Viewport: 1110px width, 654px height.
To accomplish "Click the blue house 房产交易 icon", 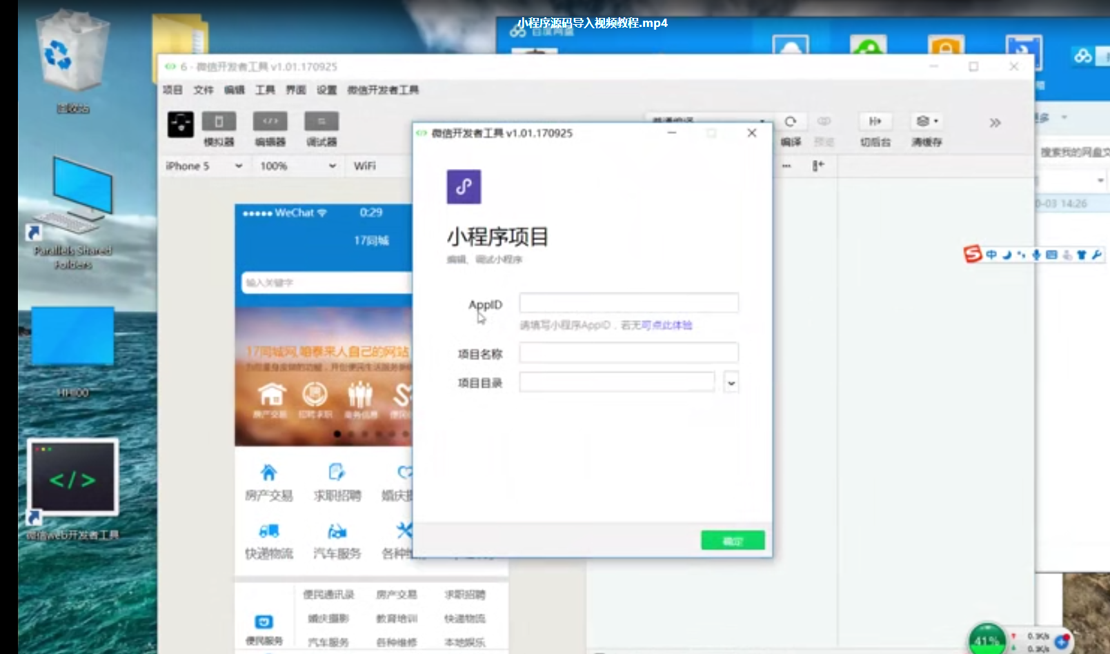I will coord(268,473).
